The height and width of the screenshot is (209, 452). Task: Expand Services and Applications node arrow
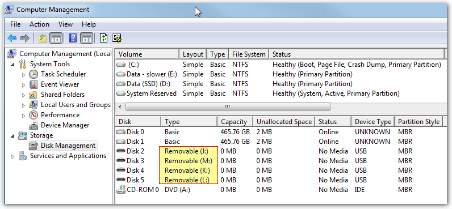[x=12, y=156]
